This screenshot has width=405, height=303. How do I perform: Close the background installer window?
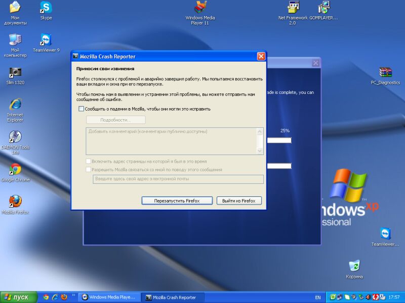tap(315, 63)
